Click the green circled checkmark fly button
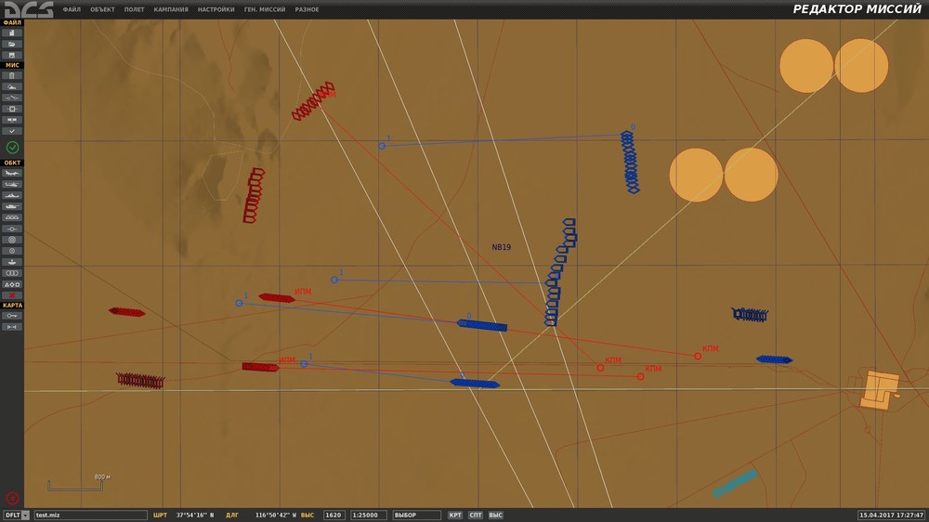The width and height of the screenshot is (929, 522). [x=12, y=147]
